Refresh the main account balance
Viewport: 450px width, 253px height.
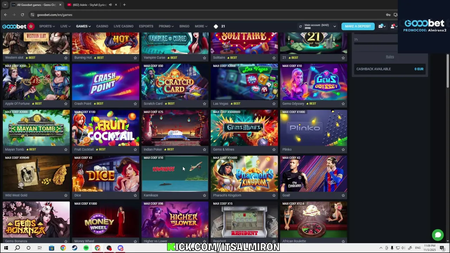[x=300, y=26]
